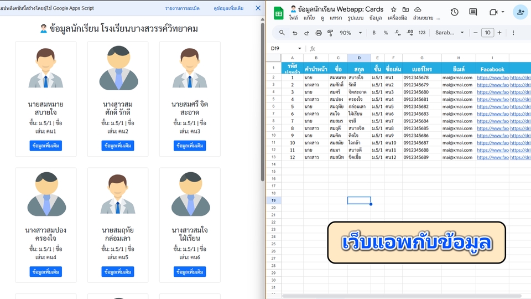Viewport: 531px width, 299px height.
Task: Format cell as percent
Action: [x=386, y=33]
